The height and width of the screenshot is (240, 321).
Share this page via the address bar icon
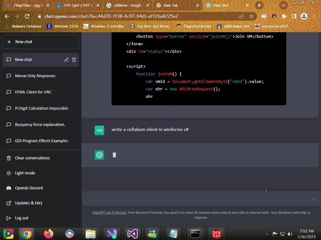pyautogui.click(x=241, y=16)
